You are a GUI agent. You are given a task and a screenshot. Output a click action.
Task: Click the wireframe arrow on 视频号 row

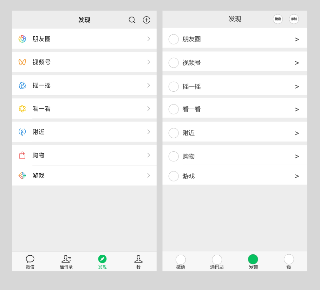[x=297, y=63]
